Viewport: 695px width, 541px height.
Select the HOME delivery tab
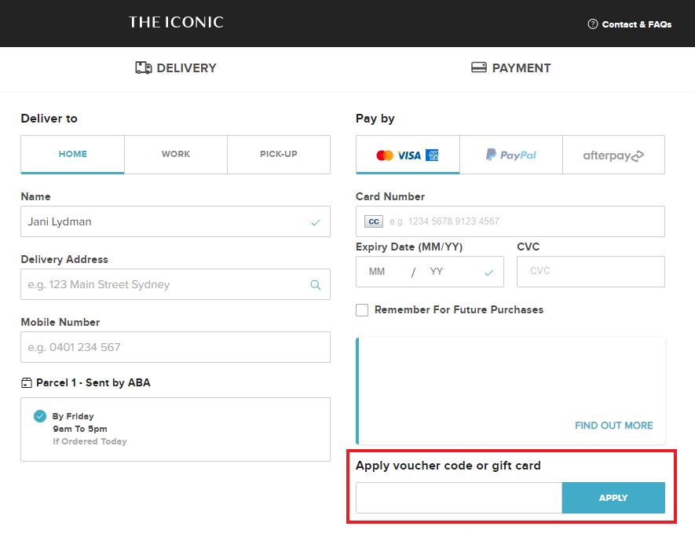tap(73, 154)
